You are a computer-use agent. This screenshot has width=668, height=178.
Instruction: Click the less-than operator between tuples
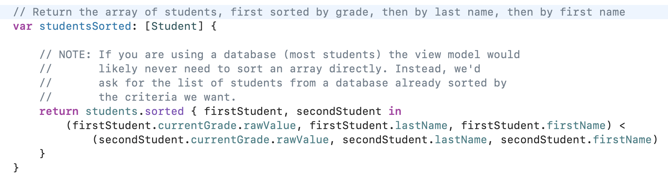(x=622, y=126)
